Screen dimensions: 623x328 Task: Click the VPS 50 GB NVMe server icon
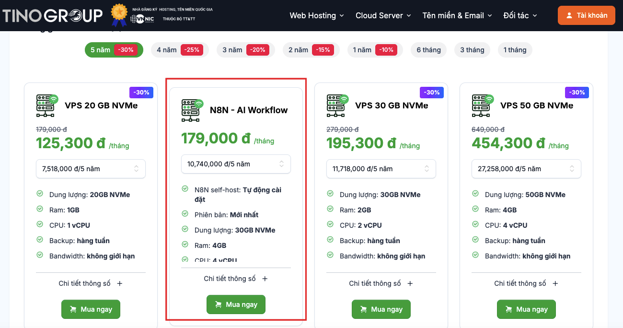click(483, 105)
